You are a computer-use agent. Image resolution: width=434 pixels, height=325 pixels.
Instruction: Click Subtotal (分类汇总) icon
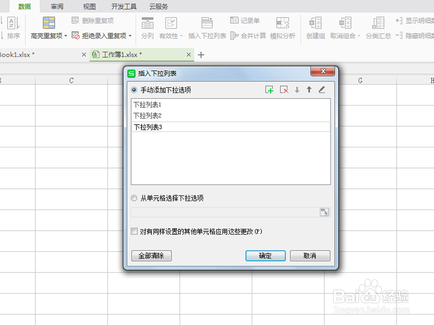point(378,23)
